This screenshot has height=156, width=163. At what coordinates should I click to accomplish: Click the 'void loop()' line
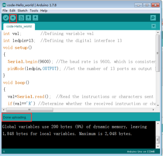point(16,82)
